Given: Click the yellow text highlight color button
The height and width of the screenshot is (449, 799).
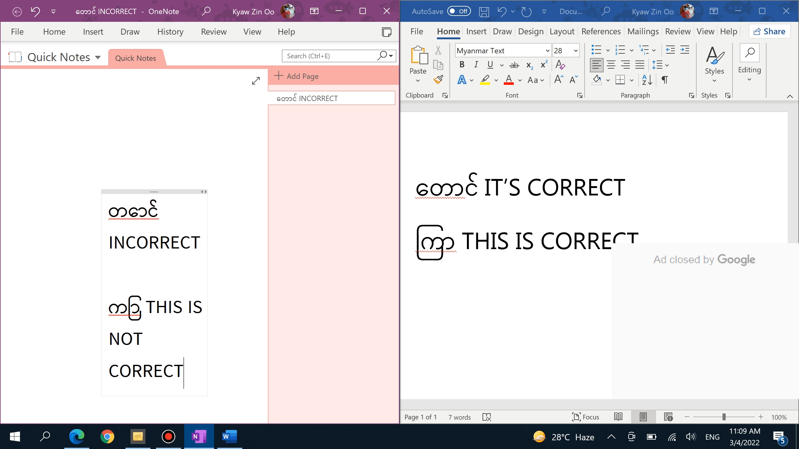Looking at the screenshot, I should click(485, 80).
